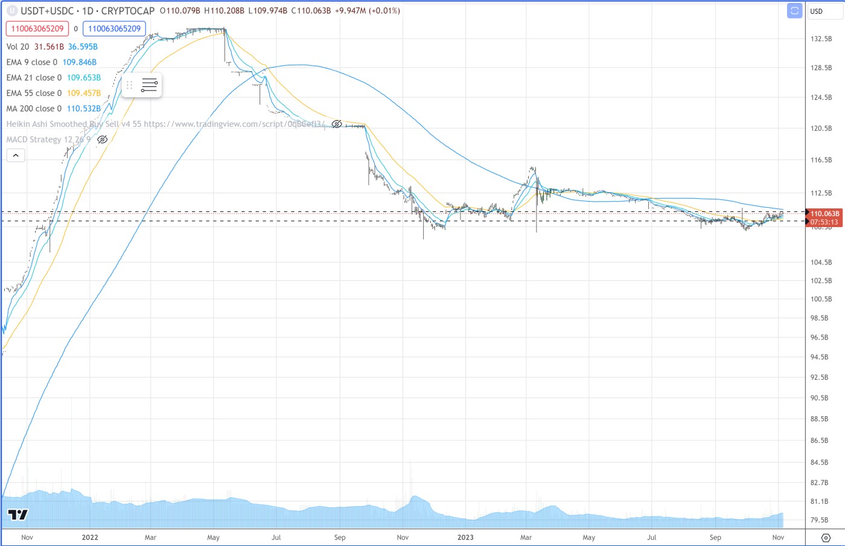845x546 pixels.
Task: Open the floating toolbar settings icon
Action: click(x=149, y=85)
